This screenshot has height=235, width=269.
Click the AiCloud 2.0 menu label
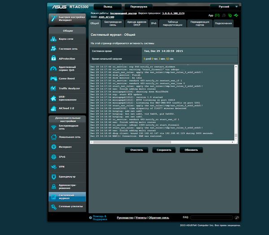(66, 108)
